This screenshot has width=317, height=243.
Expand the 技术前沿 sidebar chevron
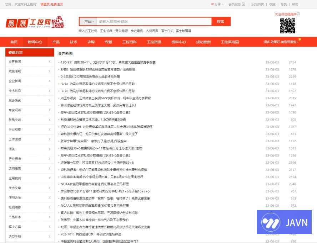click(49, 91)
